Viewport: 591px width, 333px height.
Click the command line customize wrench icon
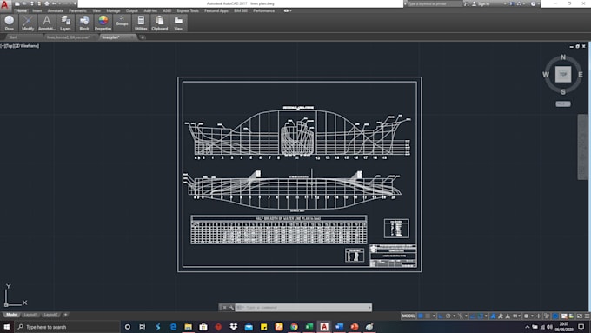(x=231, y=308)
